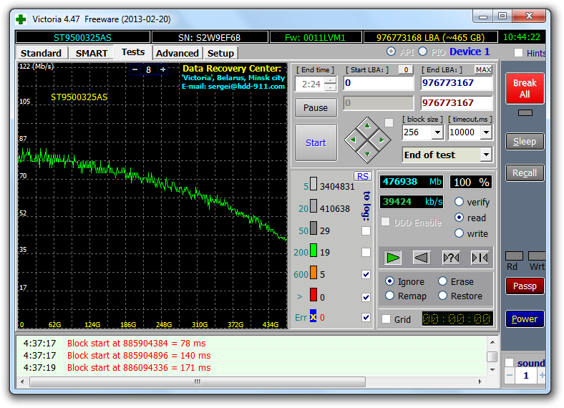Open the timeout ms dropdown
Screen dimensions: 564x408
tap(486, 132)
